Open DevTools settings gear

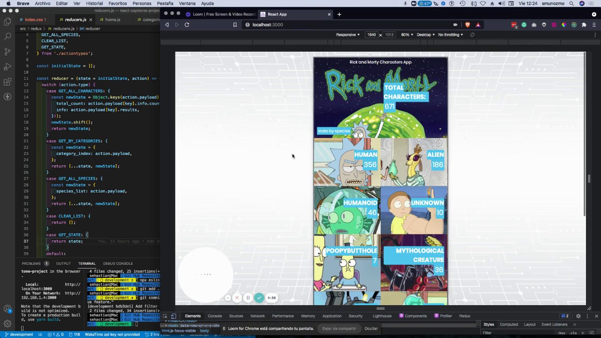coord(578,316)
